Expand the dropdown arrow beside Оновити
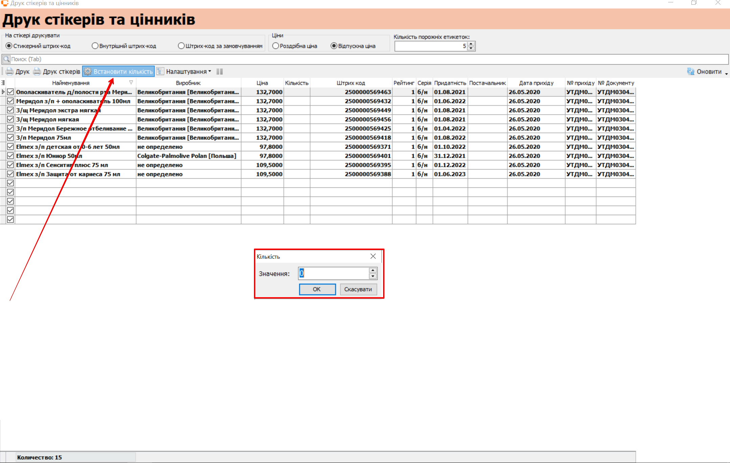Screen dimensions: 730x463 tap(726, 73)
